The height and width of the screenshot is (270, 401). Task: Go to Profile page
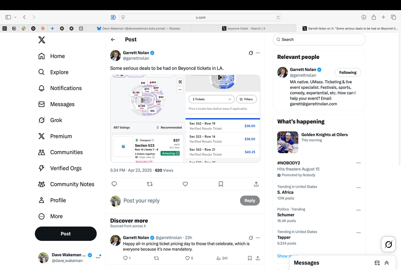pyautogui.click(x=52, y=200)
